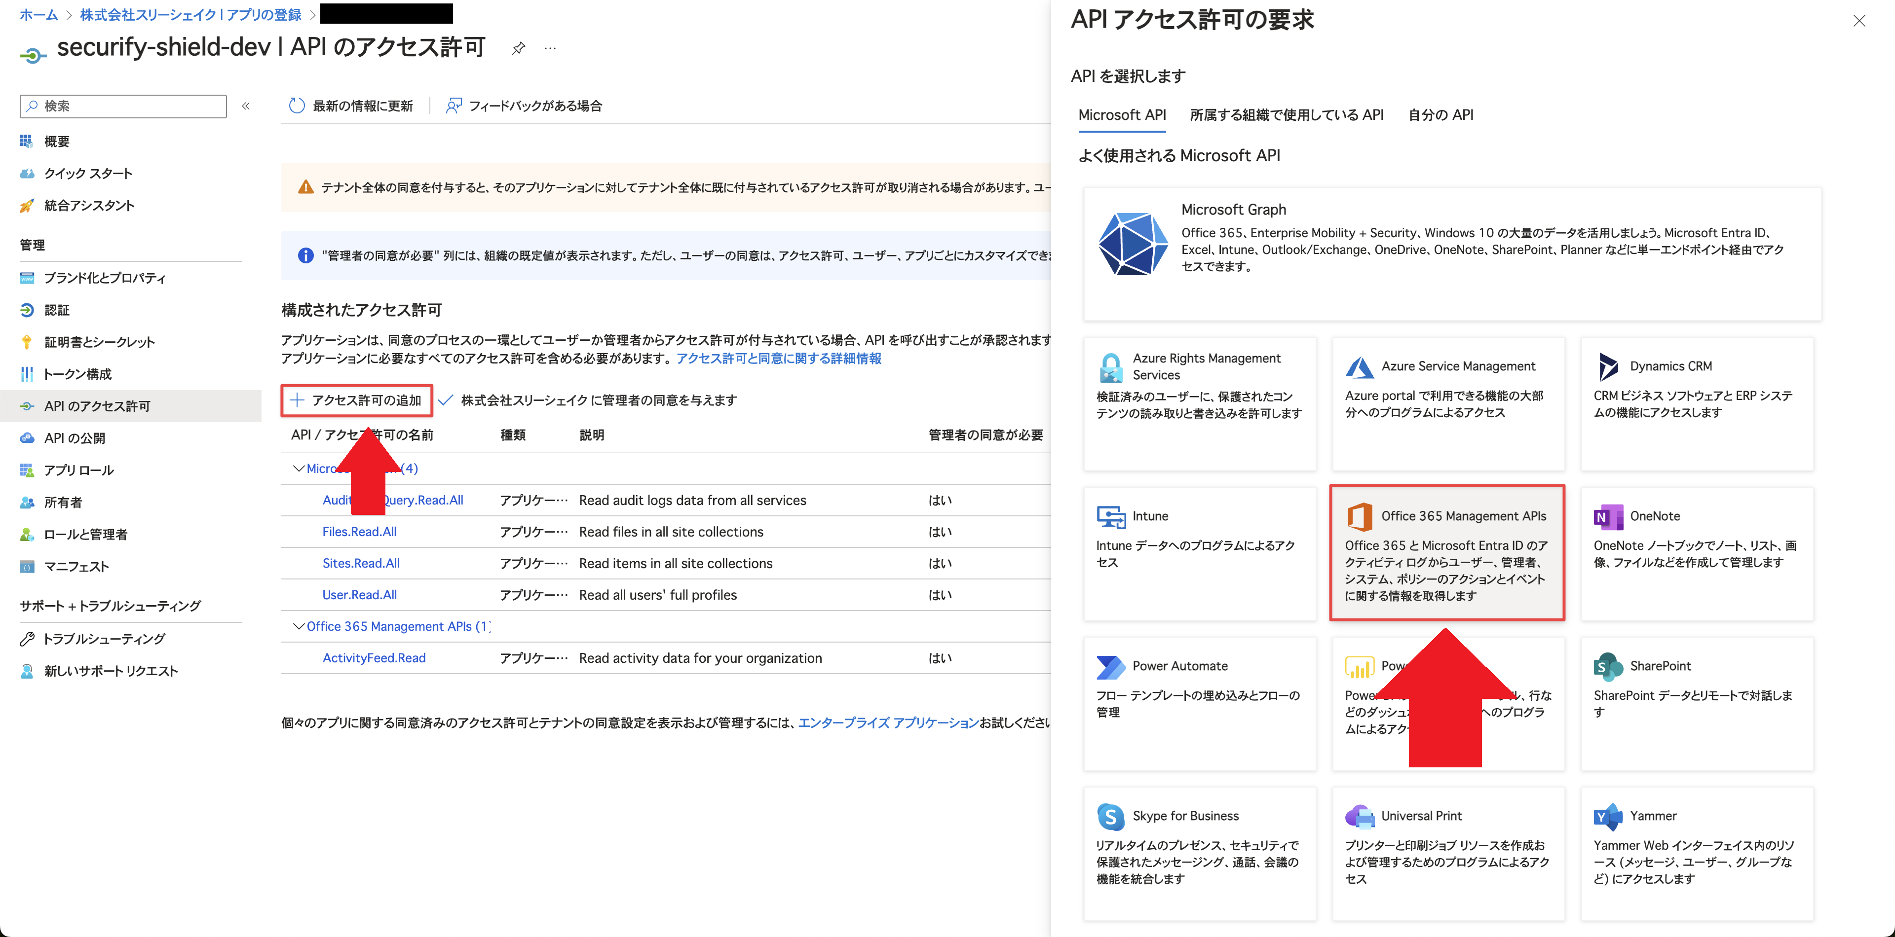Open Sites.Read.All permission
The width and height of the screenshot is (1895, 937).
(360, 564)
